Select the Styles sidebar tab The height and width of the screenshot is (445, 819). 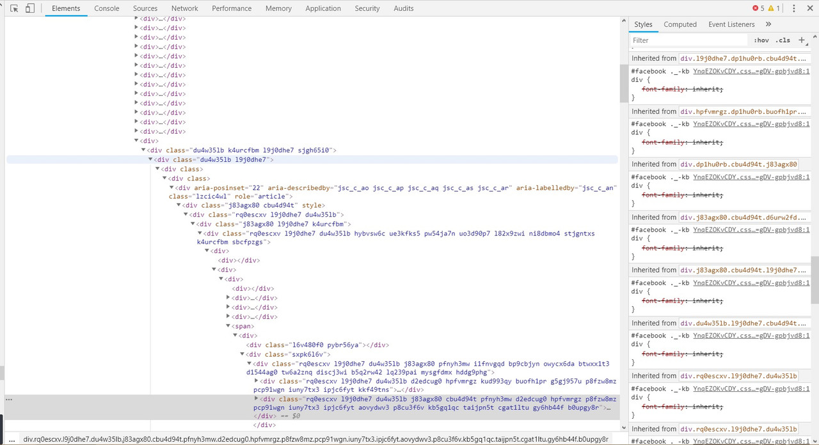[x=643, y=24]
